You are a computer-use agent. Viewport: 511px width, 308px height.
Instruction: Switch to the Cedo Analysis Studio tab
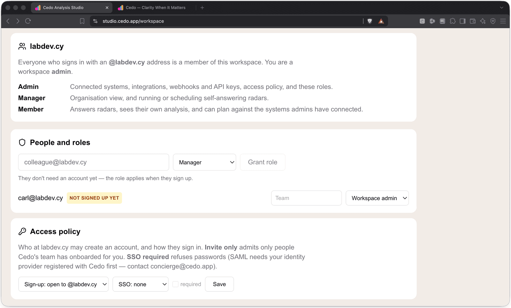tap(72, 8)
